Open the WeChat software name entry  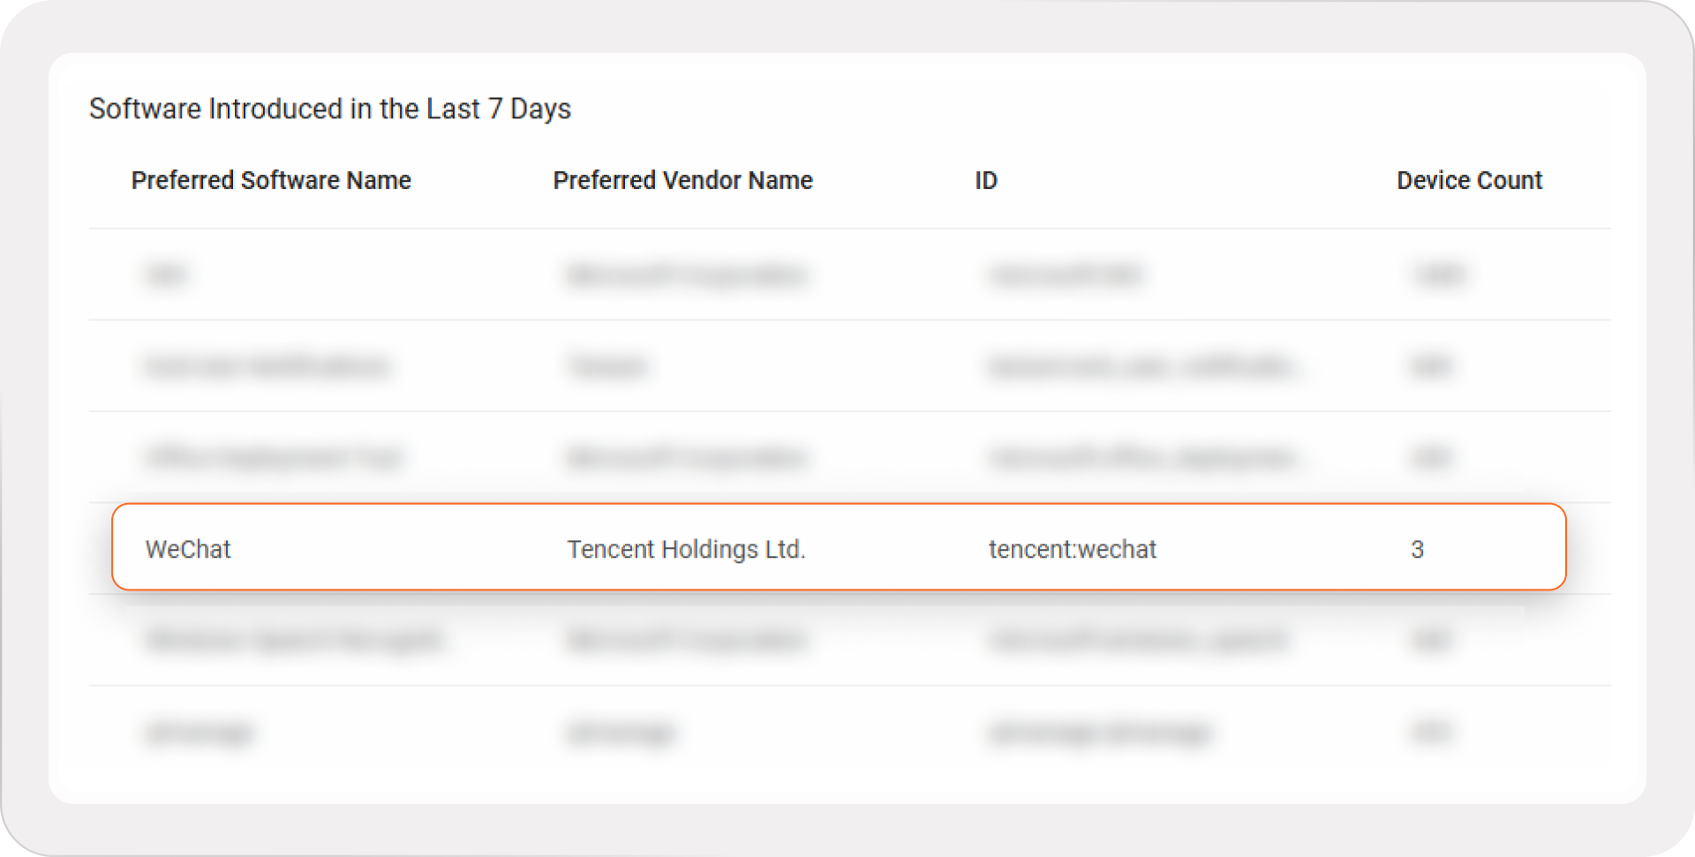click(188, 549)
